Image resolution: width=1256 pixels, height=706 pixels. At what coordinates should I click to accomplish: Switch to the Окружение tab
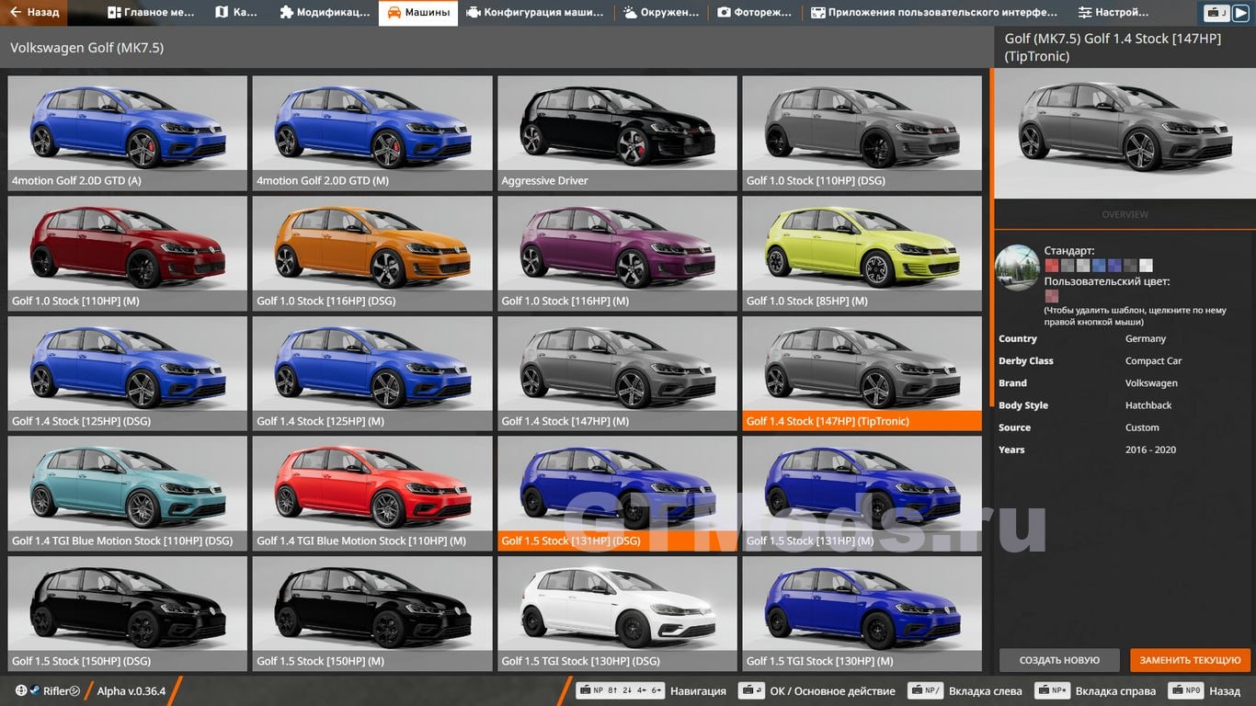point(661,13)
